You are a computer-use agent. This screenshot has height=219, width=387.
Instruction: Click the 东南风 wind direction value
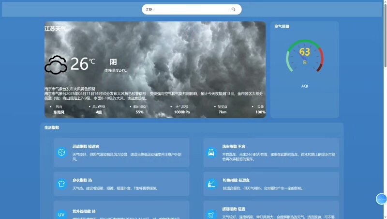[x=59, y=112]
